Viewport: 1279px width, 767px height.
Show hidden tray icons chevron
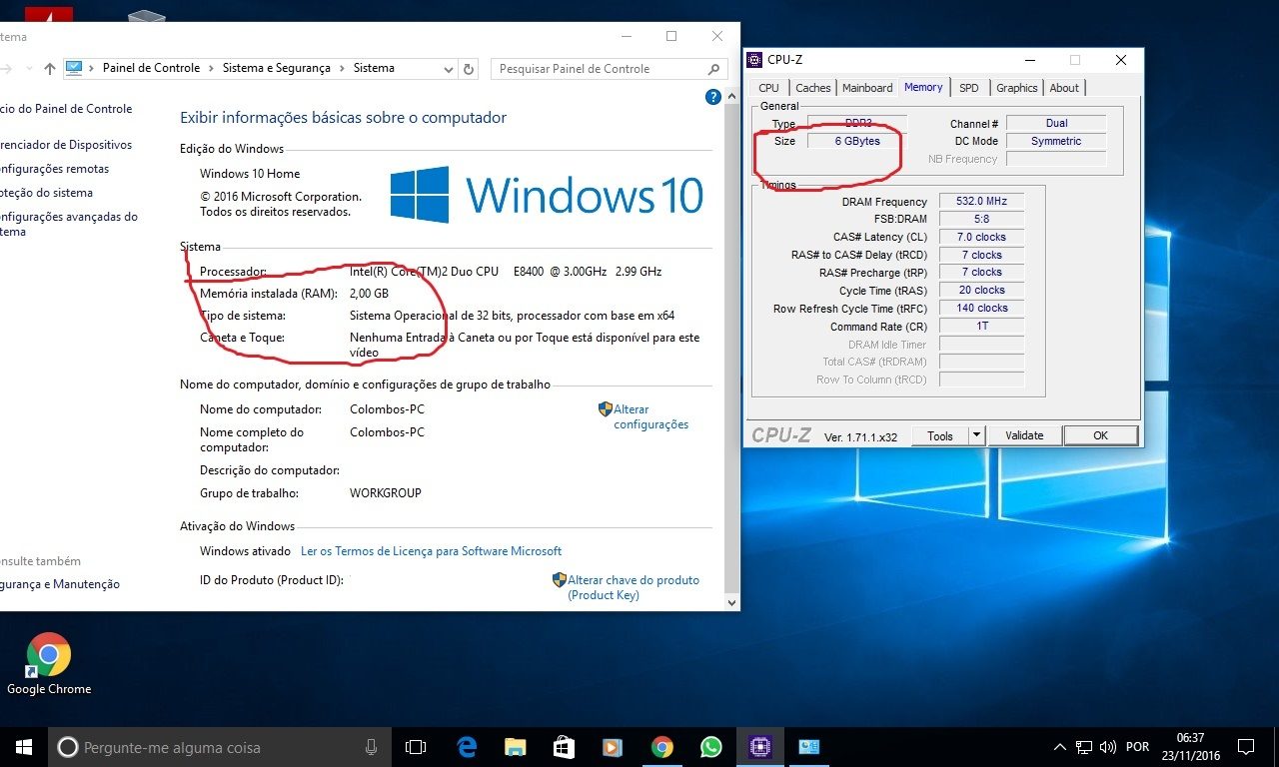coord(1060,747)
